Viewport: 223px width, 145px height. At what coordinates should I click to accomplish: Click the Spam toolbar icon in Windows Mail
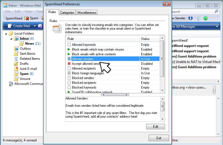(27, 18)
